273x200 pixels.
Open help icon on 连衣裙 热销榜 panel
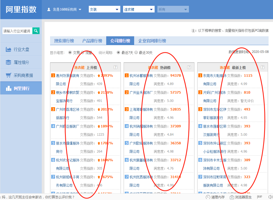pyautogui.click(x=189, y=67)
